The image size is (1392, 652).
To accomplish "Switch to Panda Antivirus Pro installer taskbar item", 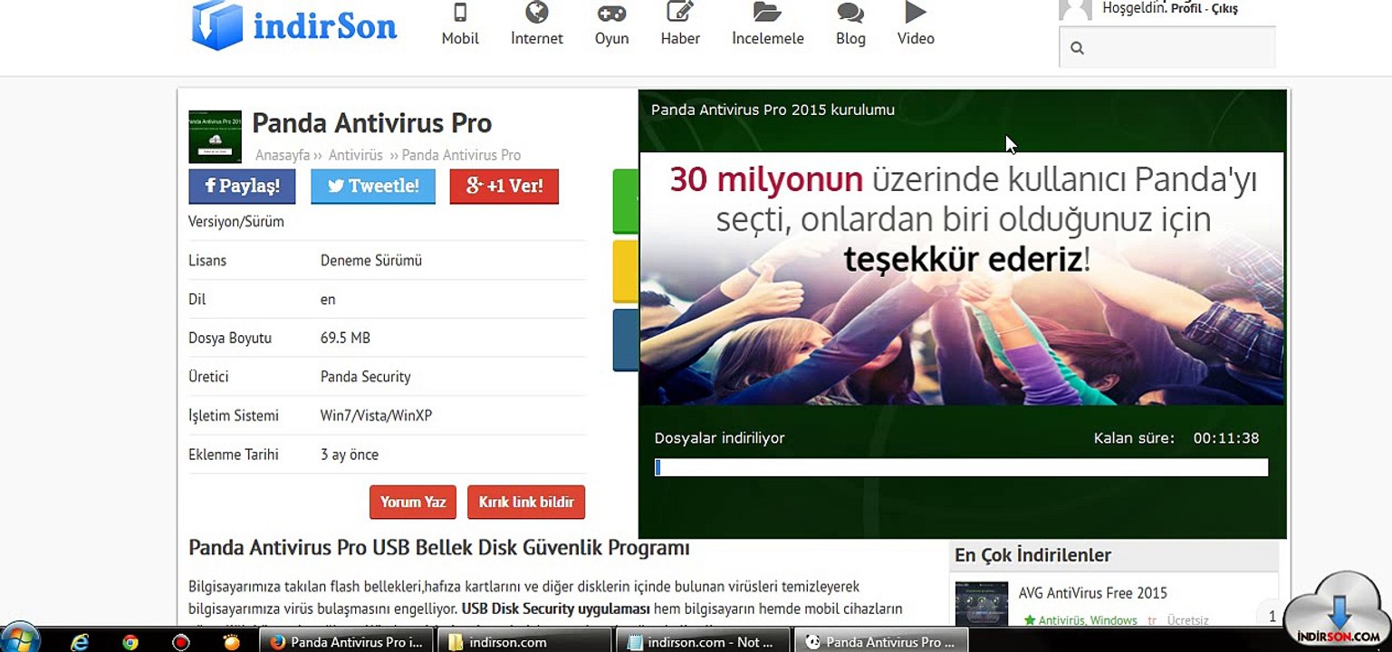I will [x=881, y=642].
